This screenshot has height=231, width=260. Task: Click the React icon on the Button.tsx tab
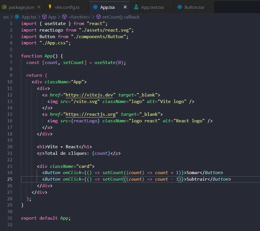click(x=180, y=7)
